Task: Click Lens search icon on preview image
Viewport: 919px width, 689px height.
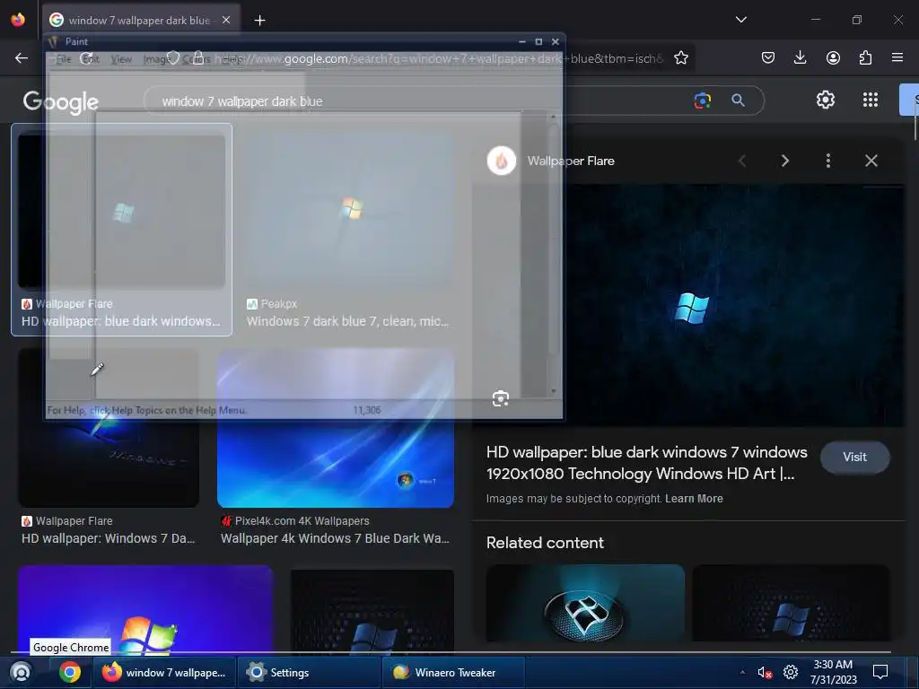Action: [x=501, y=399]
